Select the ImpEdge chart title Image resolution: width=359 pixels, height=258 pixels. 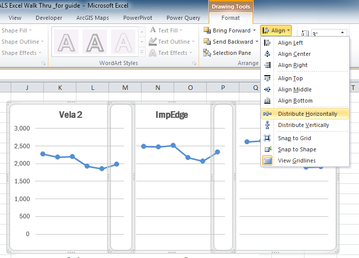(172, 115)
